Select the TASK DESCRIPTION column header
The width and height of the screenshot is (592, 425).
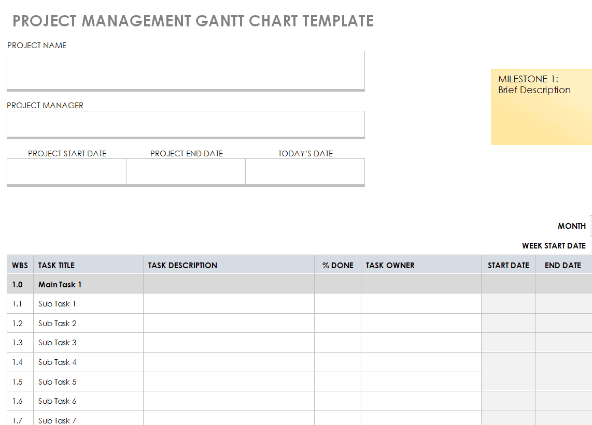tap(229, 265)
